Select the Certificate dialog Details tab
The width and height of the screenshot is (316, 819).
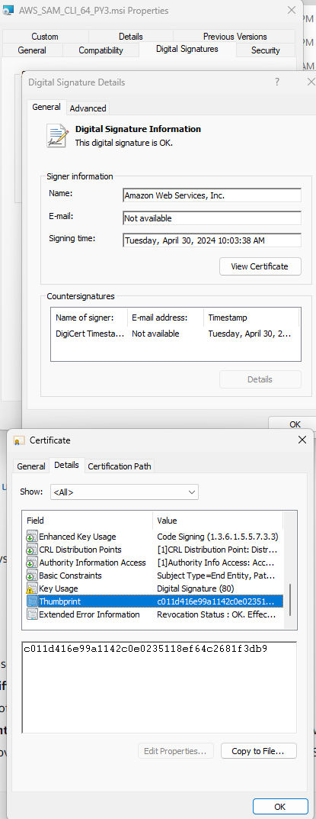[67, 465]
